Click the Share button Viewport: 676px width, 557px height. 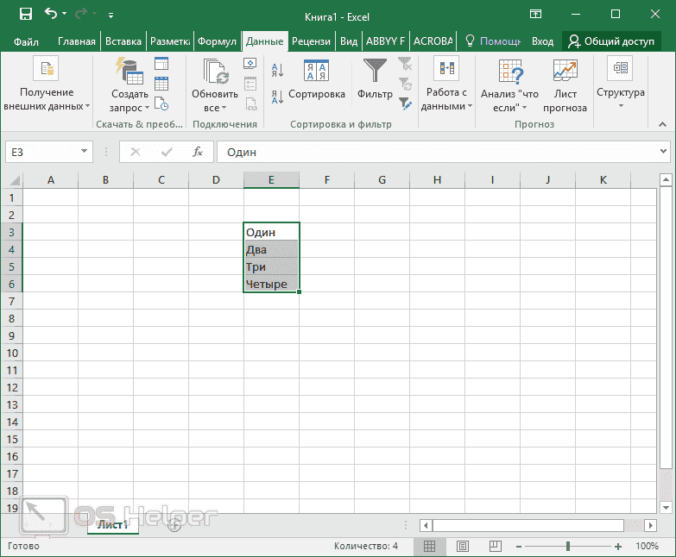(611, 41)
